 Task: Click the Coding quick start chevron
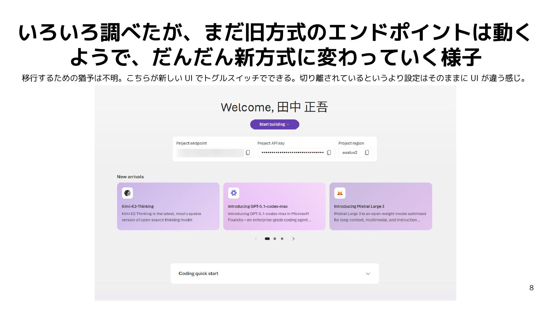(368, 274)
